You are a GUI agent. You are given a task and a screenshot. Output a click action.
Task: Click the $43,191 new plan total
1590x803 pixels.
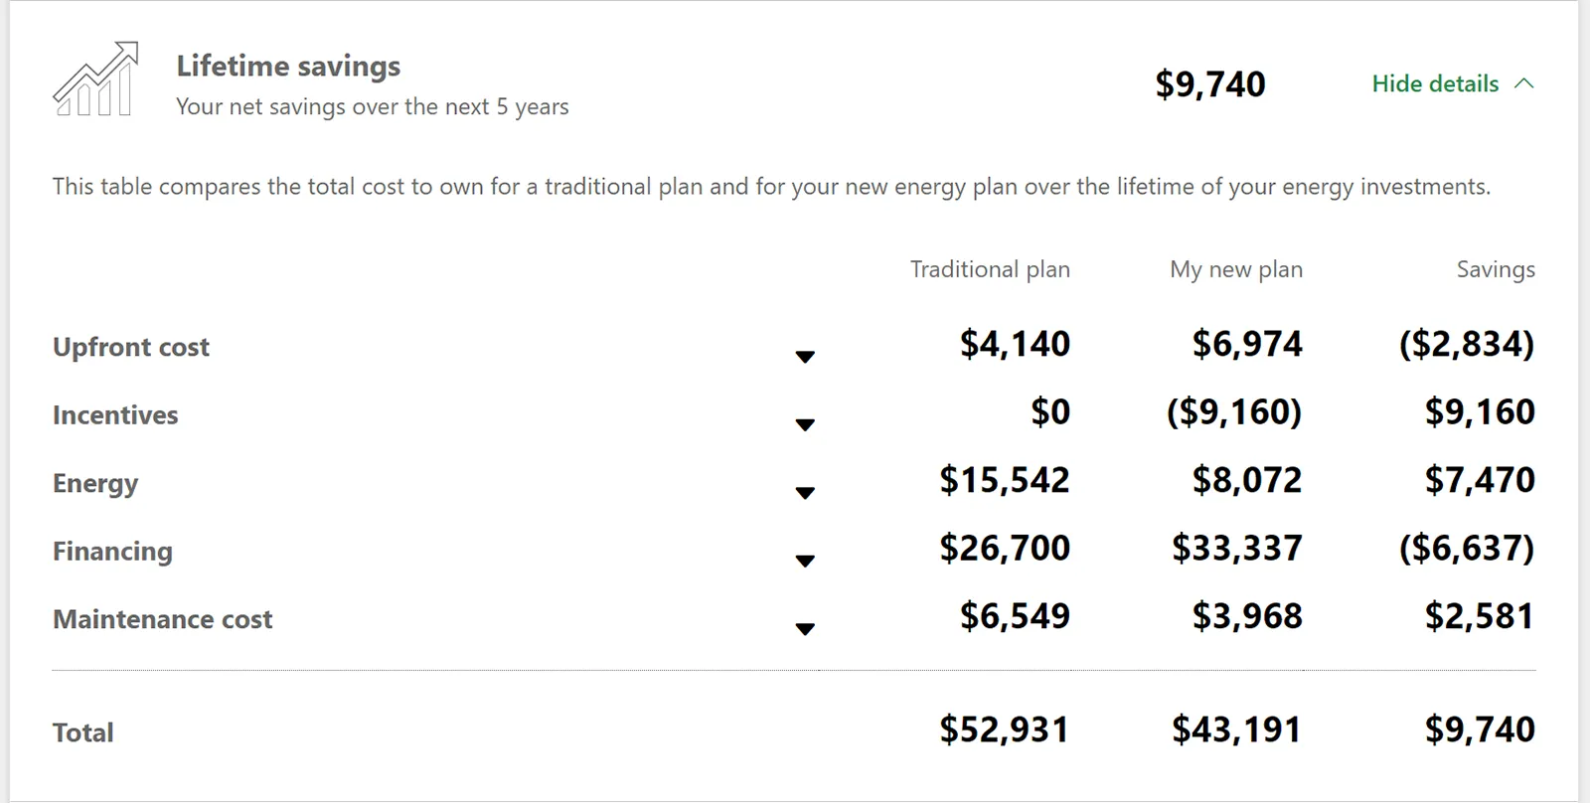coord(1235,729)
